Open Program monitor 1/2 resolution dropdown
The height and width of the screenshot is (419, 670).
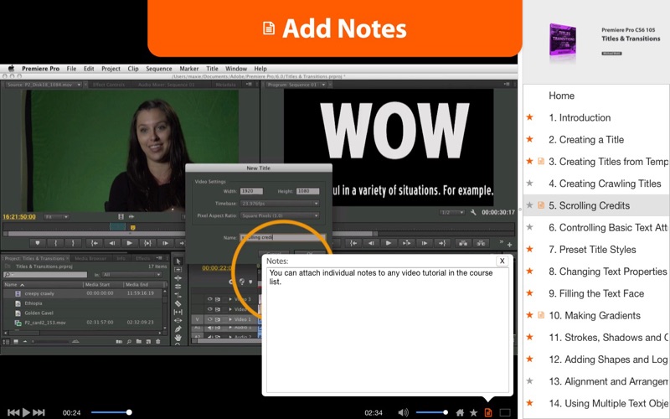point(451,212)
